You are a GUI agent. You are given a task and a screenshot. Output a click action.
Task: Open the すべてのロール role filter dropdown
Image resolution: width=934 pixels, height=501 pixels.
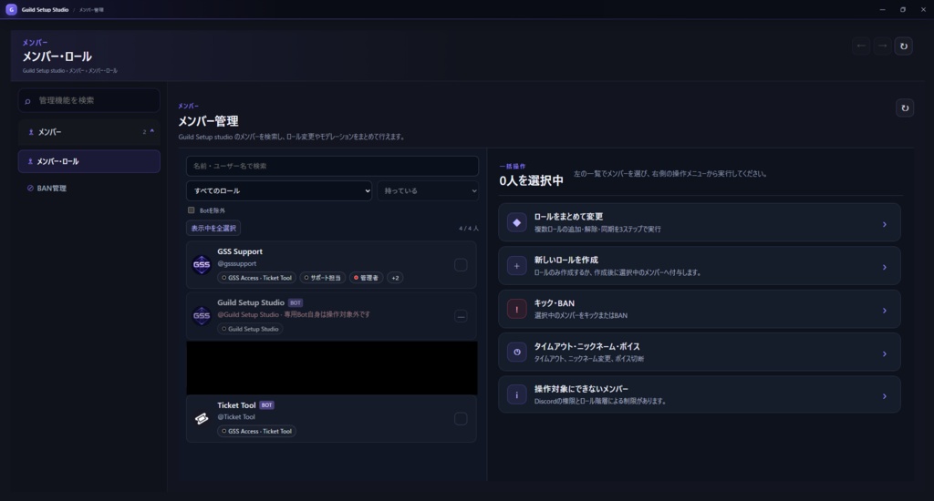279,191
